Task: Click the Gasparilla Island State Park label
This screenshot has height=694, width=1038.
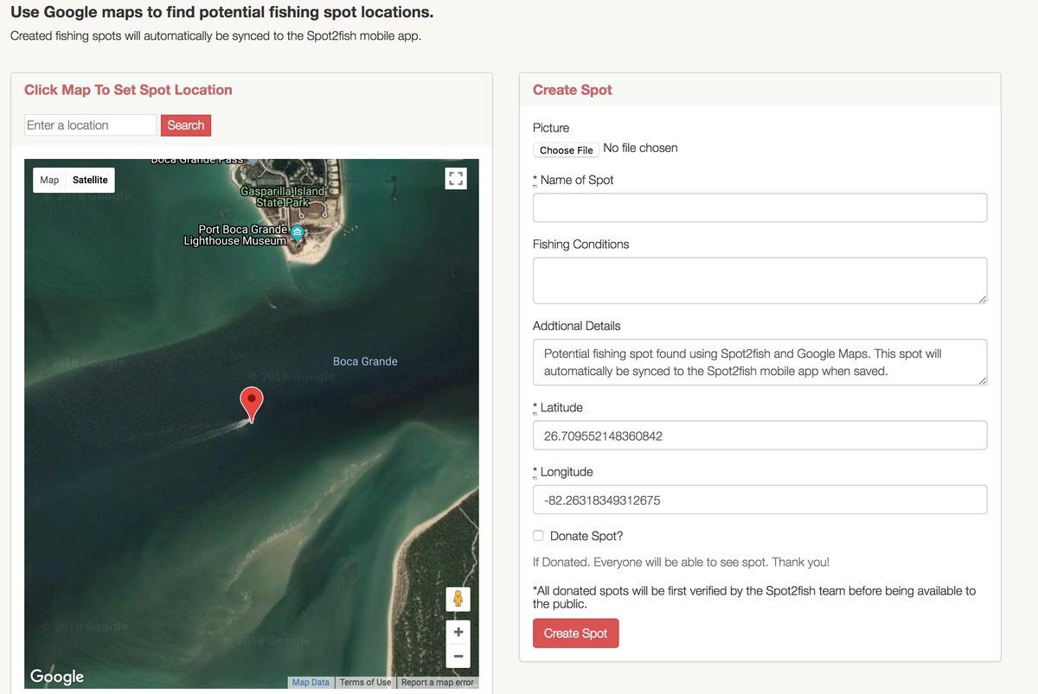Action: 283,196
